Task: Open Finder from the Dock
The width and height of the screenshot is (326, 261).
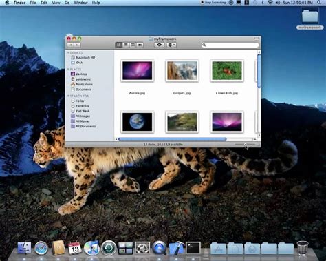Action: (x=25, y=248)
